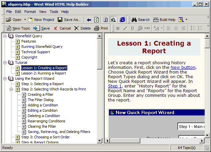Click the Search binoculars button

point(140,20)
